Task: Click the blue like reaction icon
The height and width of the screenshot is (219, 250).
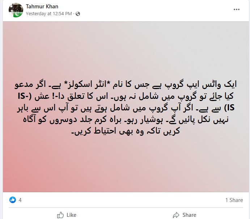Action: [13, 200]
